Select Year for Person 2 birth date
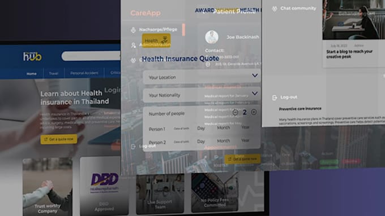Viewport: 385px width, 216px height. [245, 140]
